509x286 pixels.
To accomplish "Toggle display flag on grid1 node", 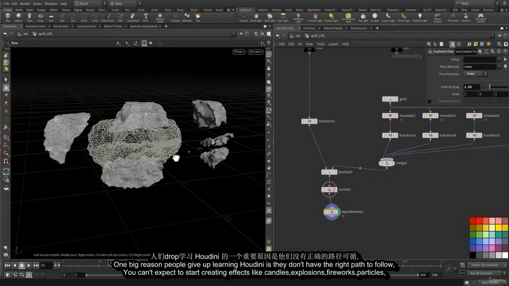I will [396, 99].
